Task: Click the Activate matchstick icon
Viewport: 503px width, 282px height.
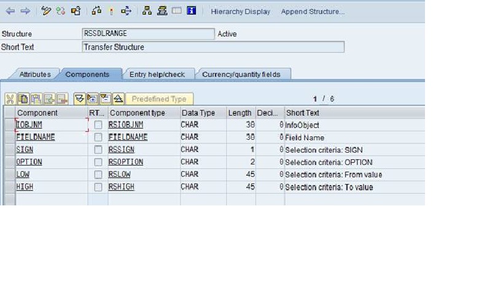Action: pyautogui.click(x=111, y=12)
